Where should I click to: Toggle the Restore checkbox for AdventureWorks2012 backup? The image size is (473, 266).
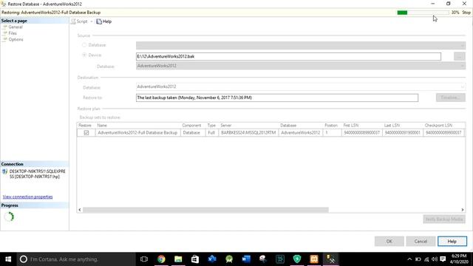pyautogui.click(x=86, y=133)
